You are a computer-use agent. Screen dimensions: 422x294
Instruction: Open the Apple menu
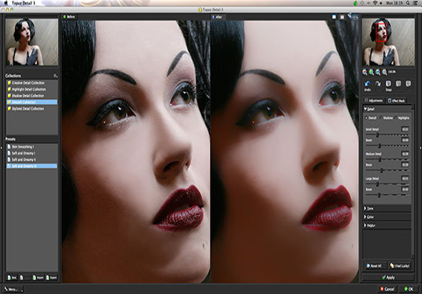tap(6, 3)
